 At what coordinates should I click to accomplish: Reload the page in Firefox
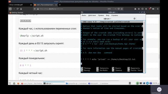[18, 9]
